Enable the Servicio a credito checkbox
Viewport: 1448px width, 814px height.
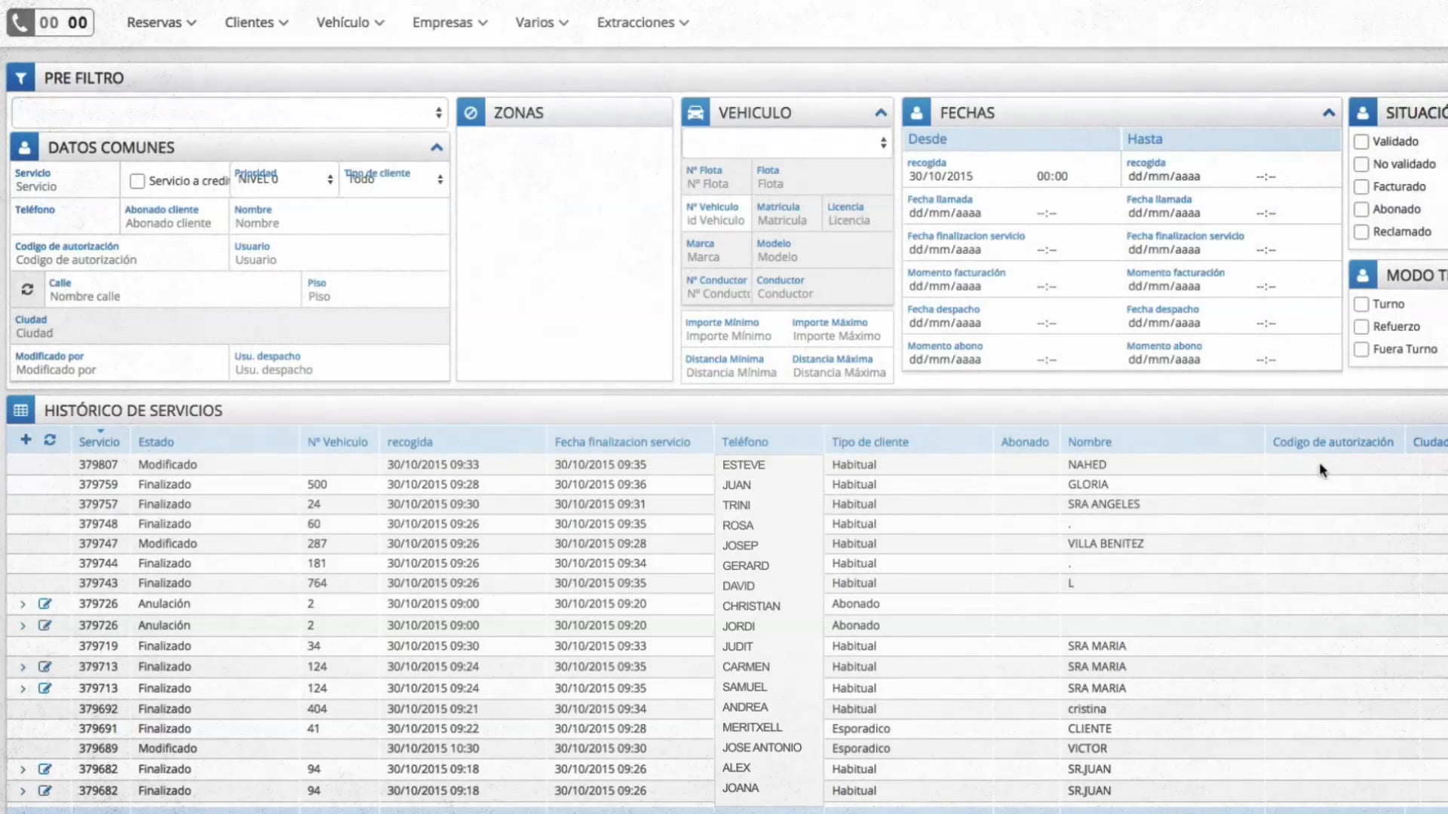[137, 181]
